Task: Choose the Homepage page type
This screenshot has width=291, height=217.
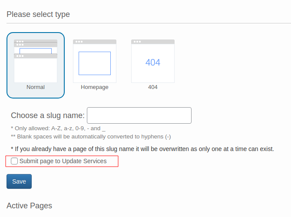Action: (x=95, y=65)
